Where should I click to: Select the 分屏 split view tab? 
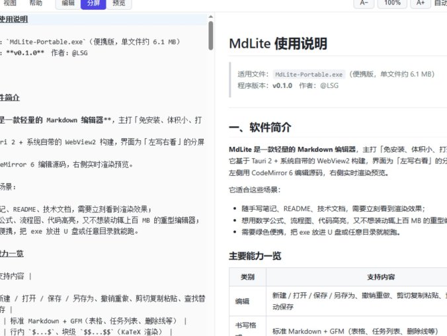click(x=93, y=3)
